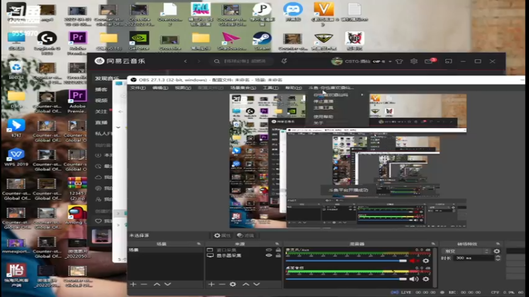
Task: Add a new scene with plus button
Action: pos(134,284)
